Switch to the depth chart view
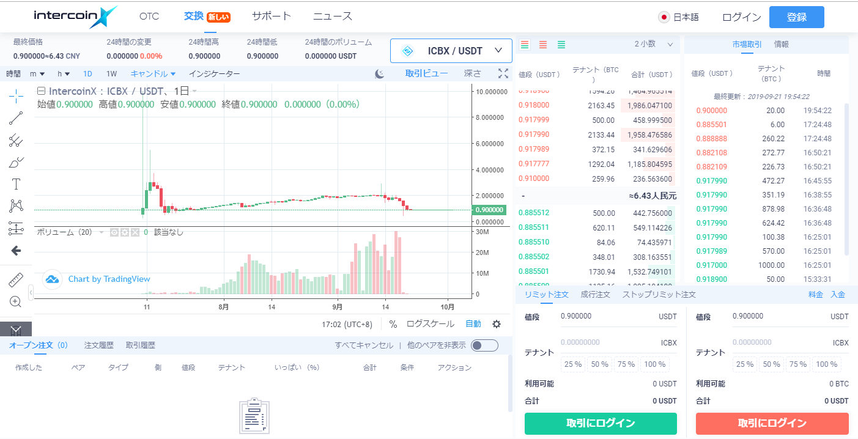The height and width of the screenshot is (439, 858). [472, 73]
